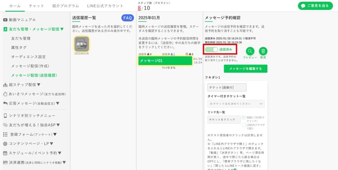Viewport: 338px width, 170px height.
Task: Click the 友だちが増える!独自ASP icon
Action: coord(5,125)
